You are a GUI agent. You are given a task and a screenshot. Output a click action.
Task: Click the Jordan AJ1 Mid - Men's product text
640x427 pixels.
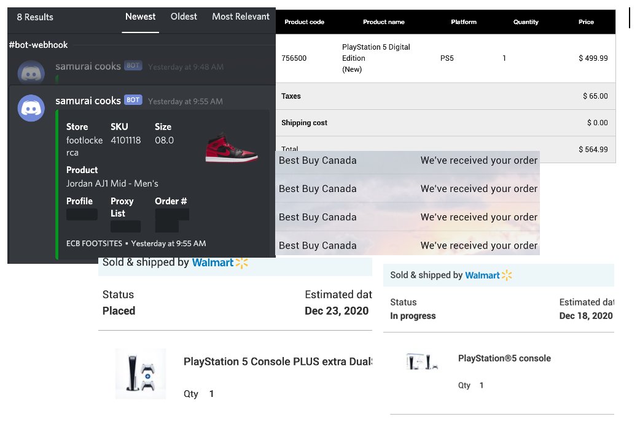pos(112,183)
